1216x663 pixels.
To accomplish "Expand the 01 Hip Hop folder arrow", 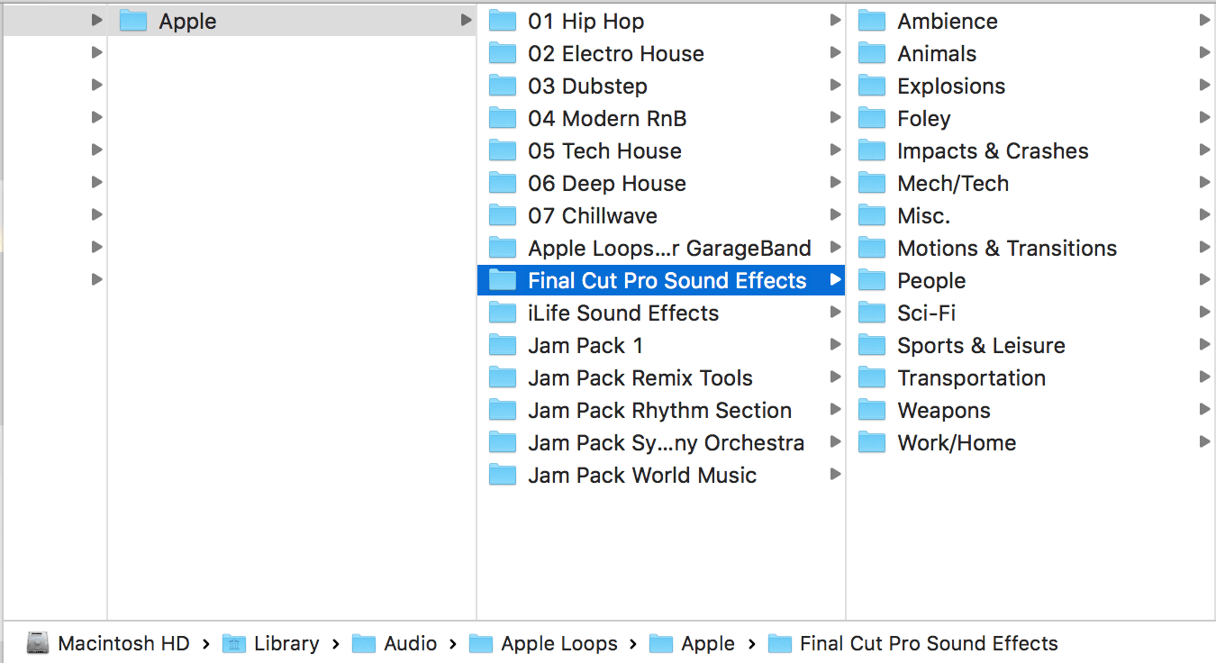I will [835, 21].
